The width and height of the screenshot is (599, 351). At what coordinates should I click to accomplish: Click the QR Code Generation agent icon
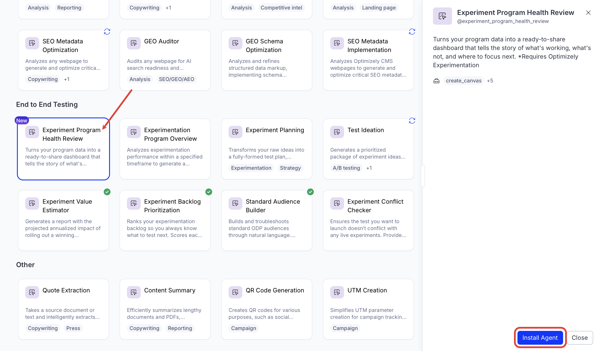click(235, 292)
